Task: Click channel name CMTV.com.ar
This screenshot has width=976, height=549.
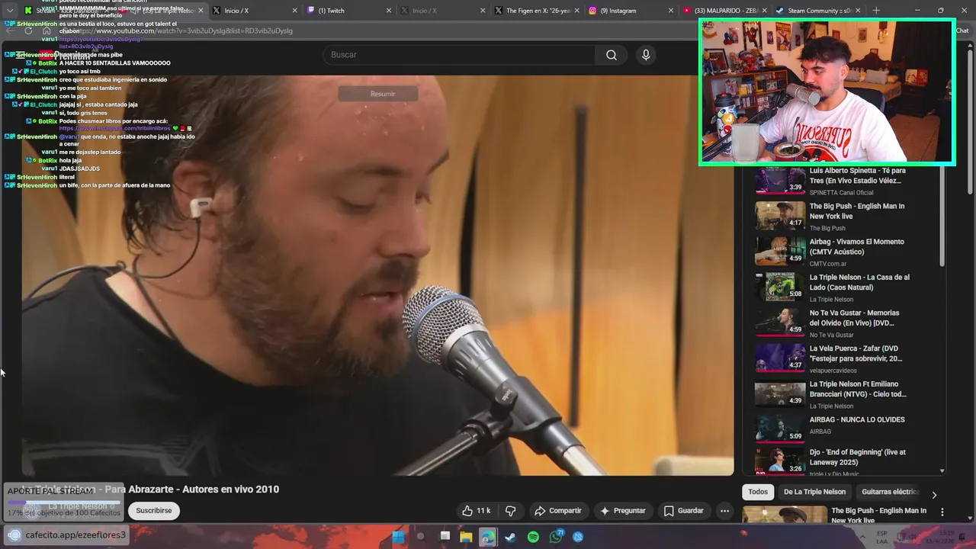Action: point(828,264)
